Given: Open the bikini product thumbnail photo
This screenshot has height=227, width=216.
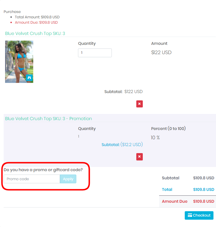Looking at the screenshot, I should [x=19, y=62].
